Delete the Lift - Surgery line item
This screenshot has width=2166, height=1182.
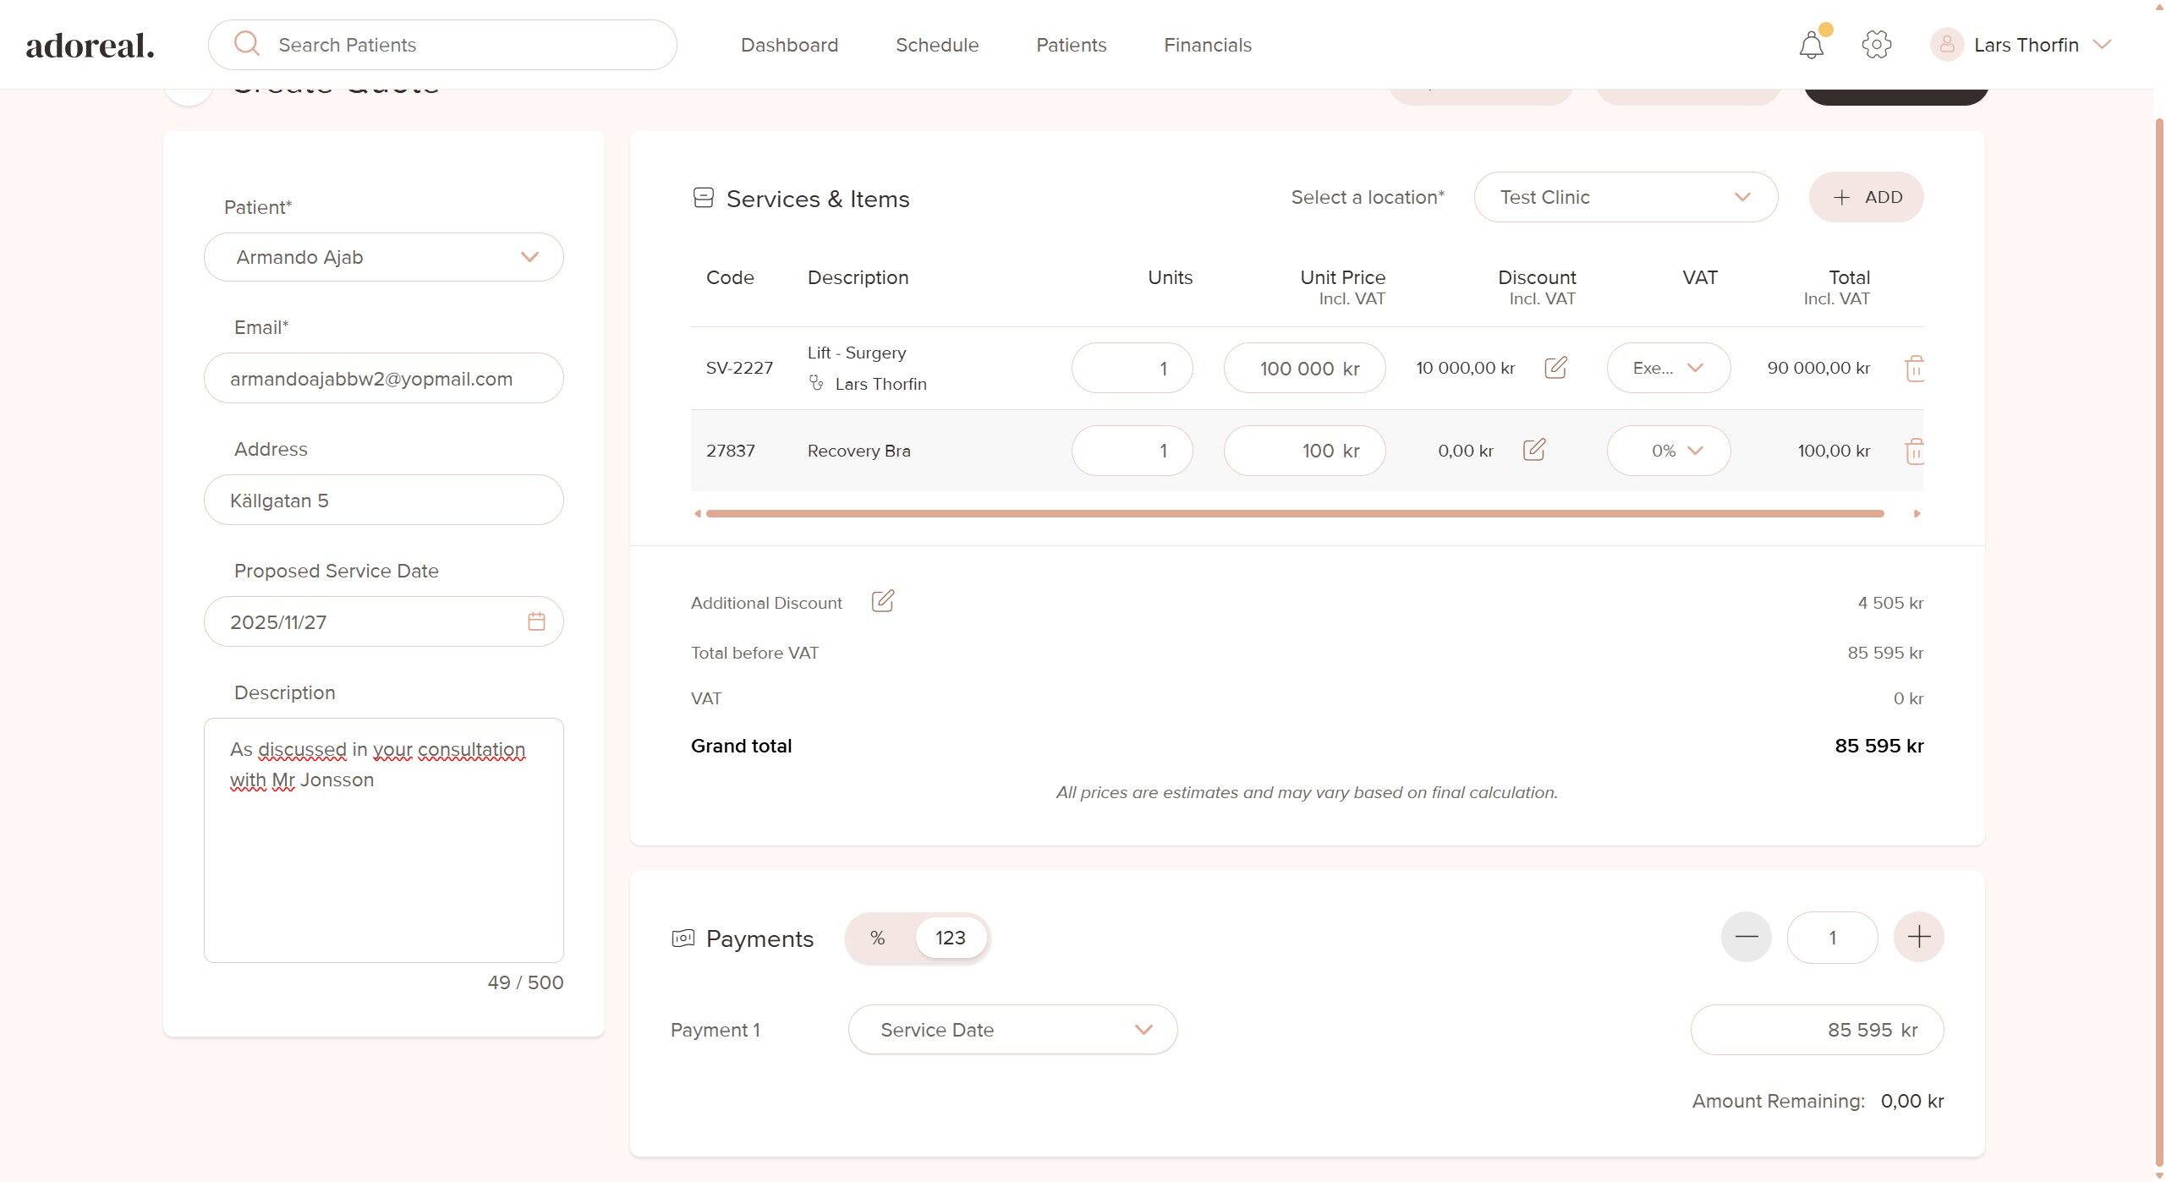click(1914, 369)
